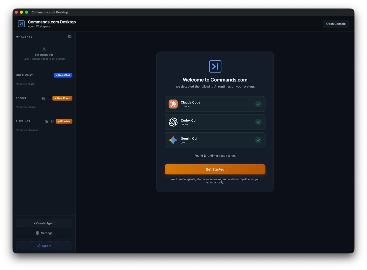The height and width of the screenshot is (270, 367).
Task: Click the "codex" command name text
Action: 184,124
